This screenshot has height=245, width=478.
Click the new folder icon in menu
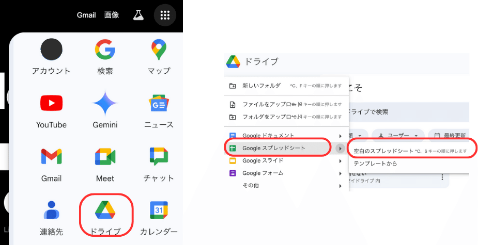[233, 86]
